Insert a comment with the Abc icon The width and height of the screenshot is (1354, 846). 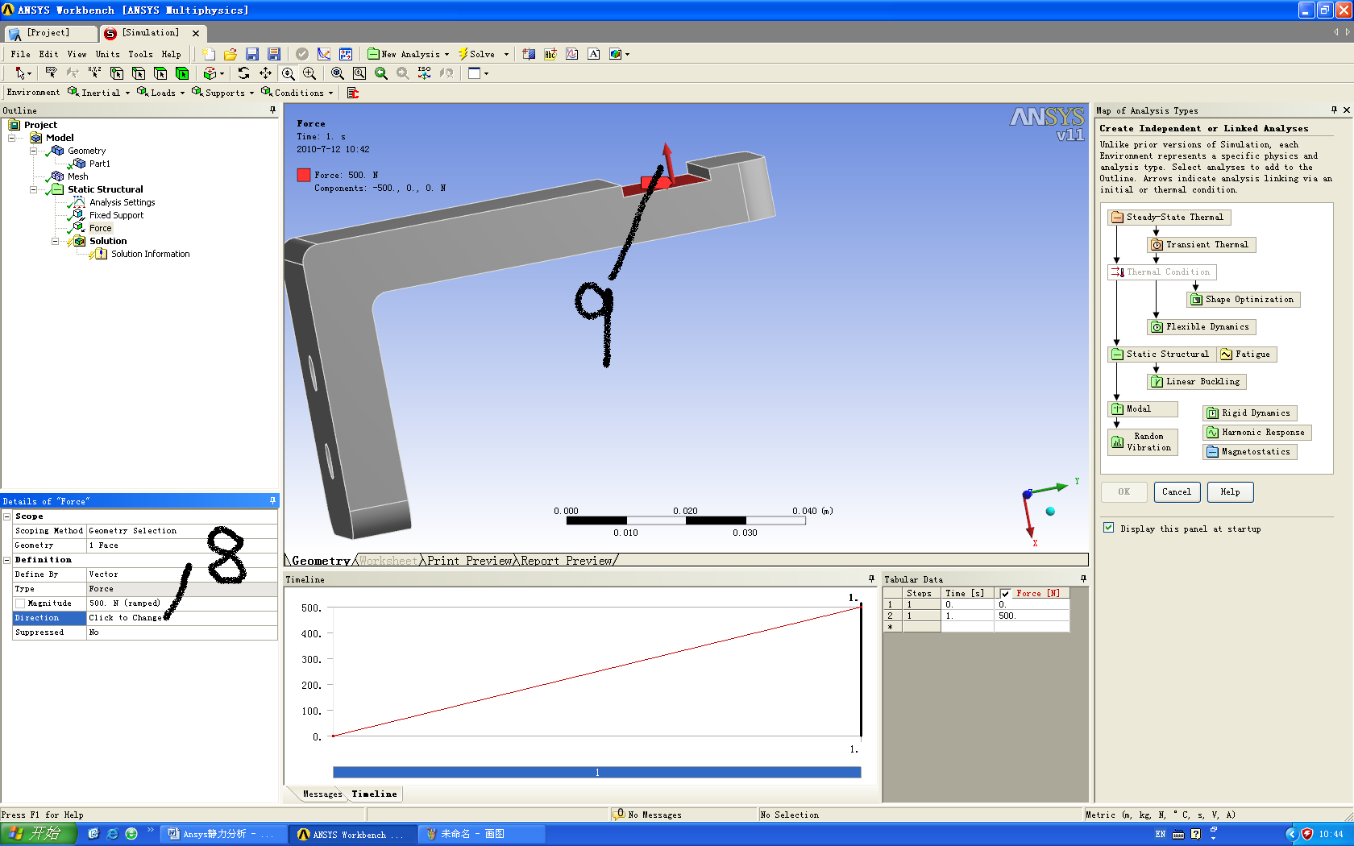point(550,54)
